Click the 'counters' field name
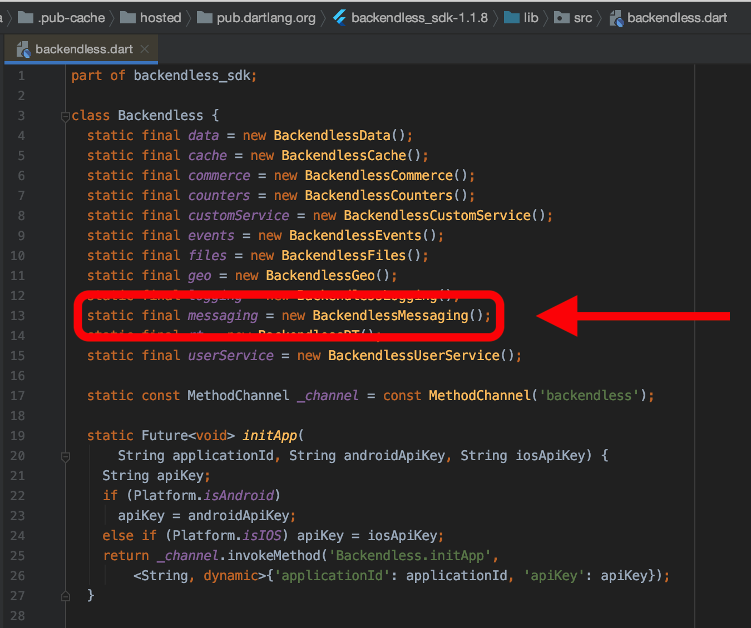The image size is (751, 628). [x=219, y=196]
